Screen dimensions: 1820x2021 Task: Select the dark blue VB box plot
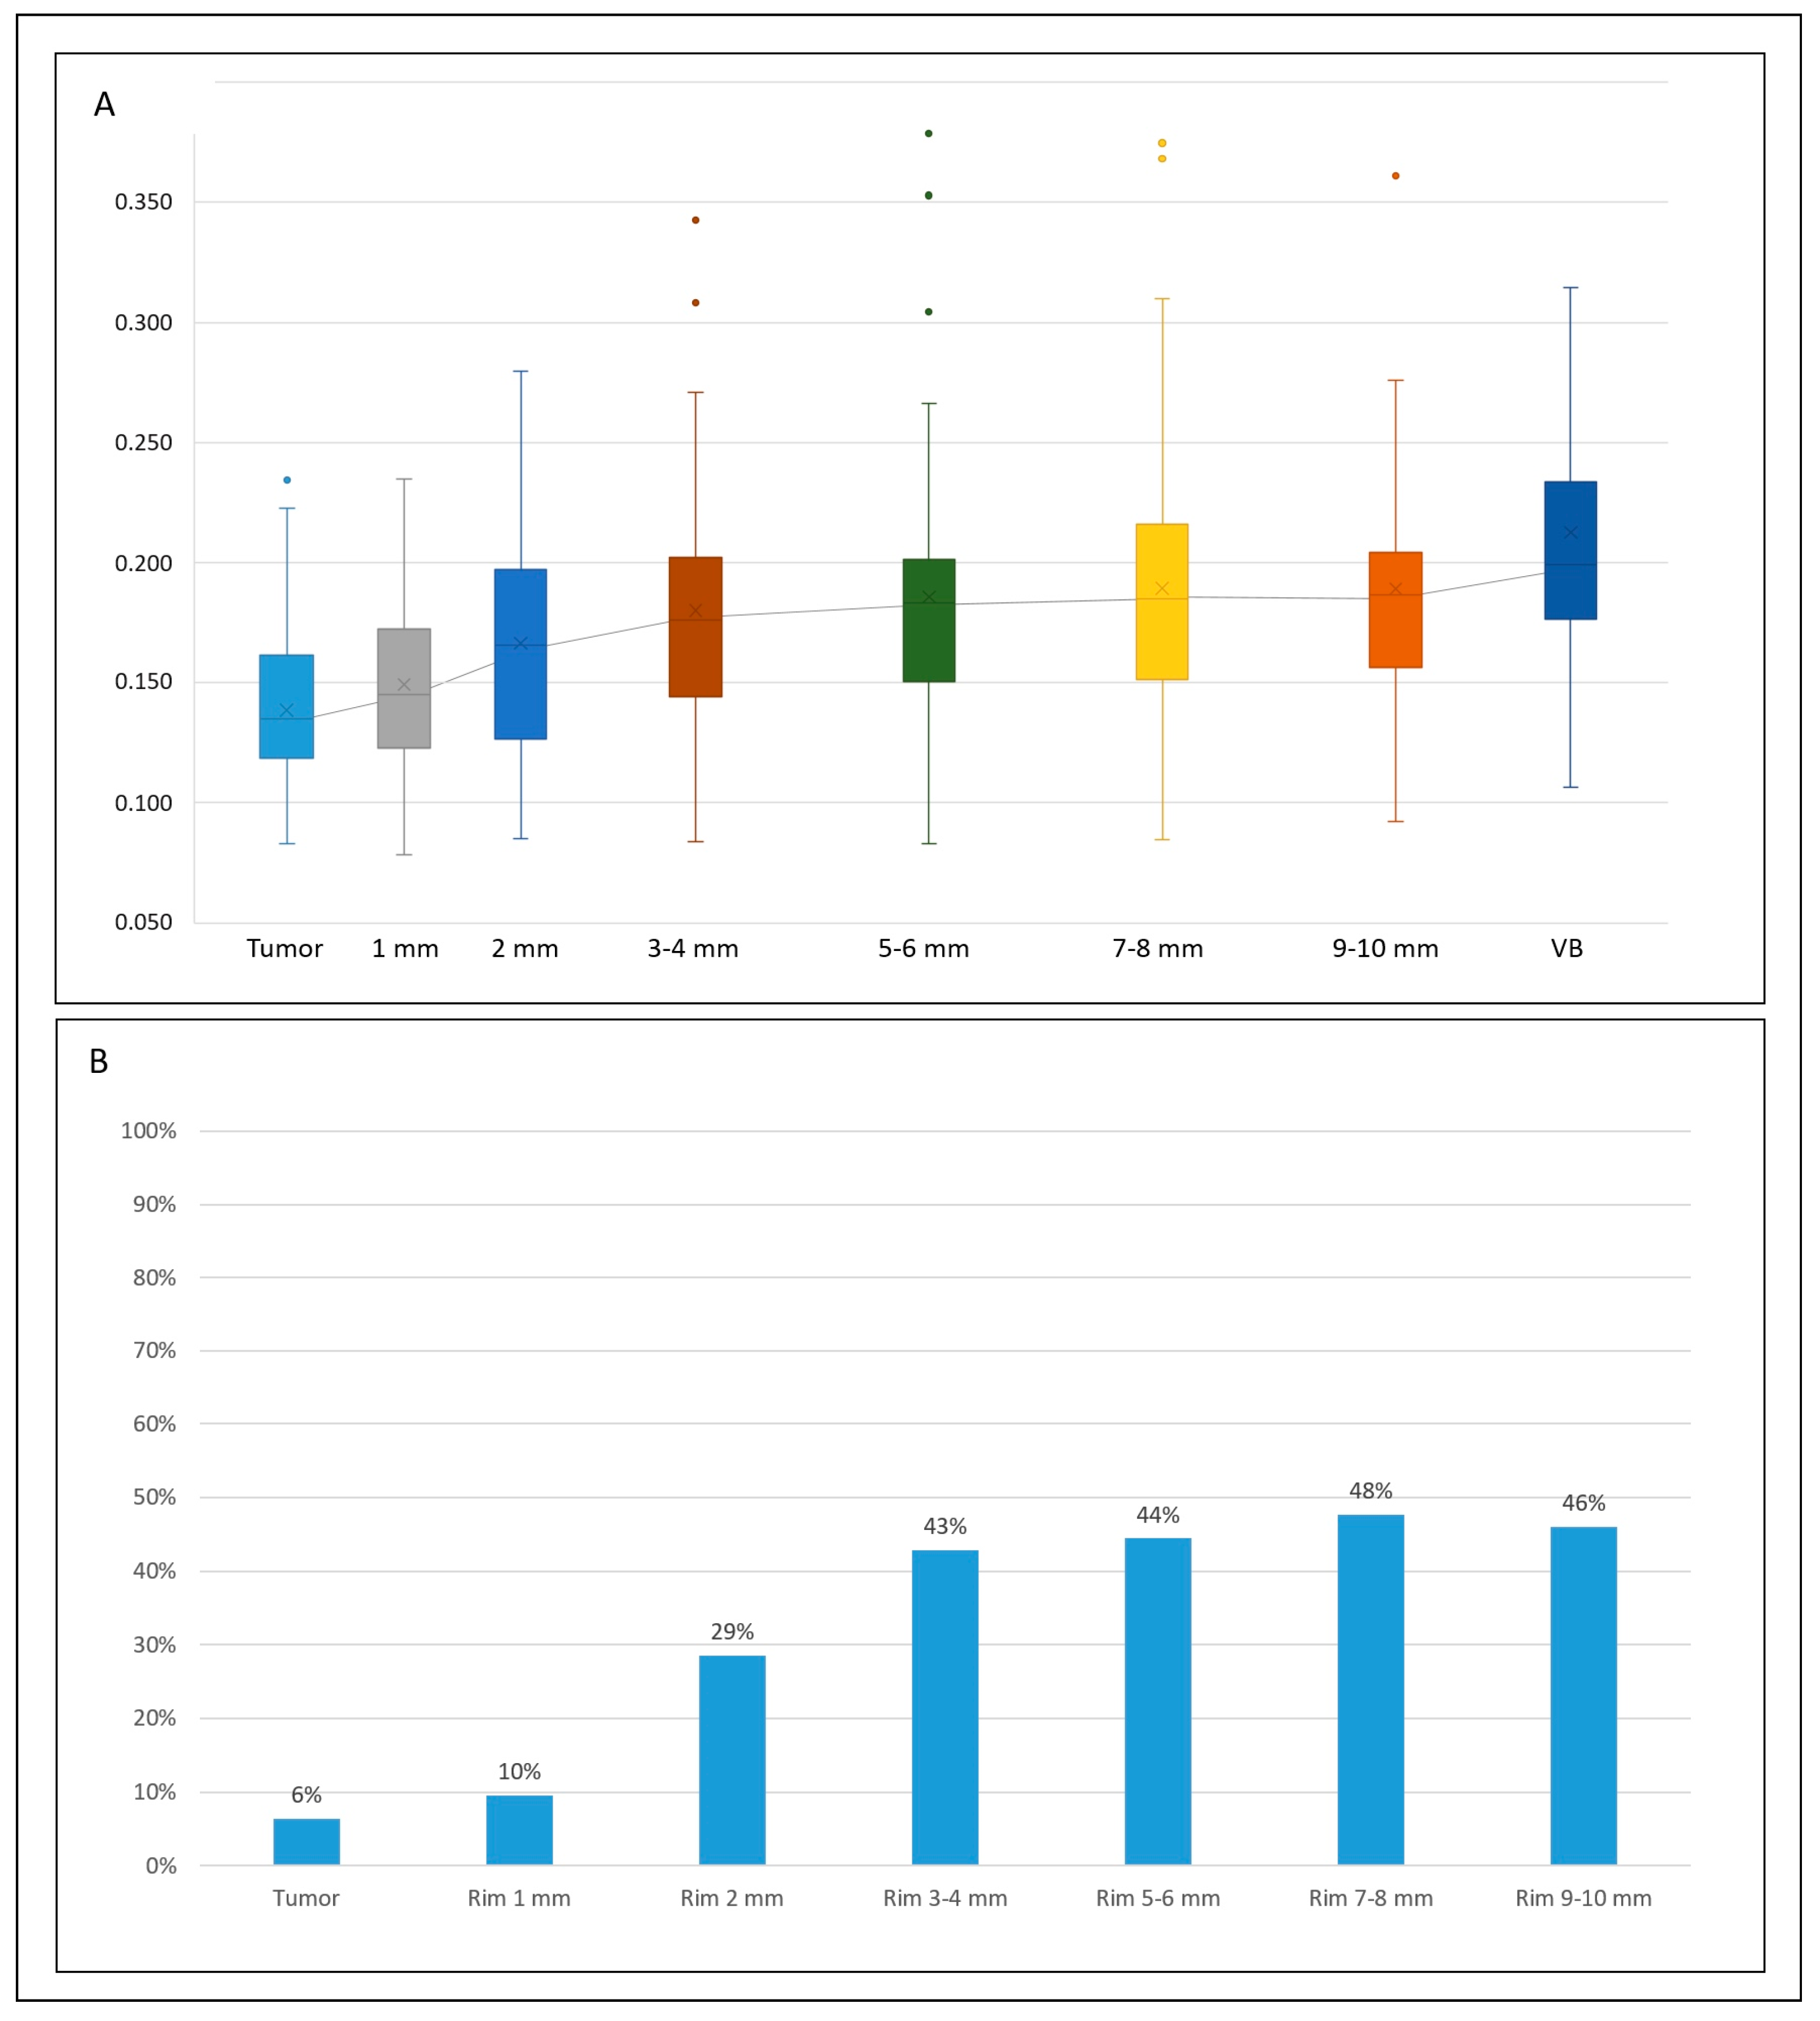tap(1571, 551)
